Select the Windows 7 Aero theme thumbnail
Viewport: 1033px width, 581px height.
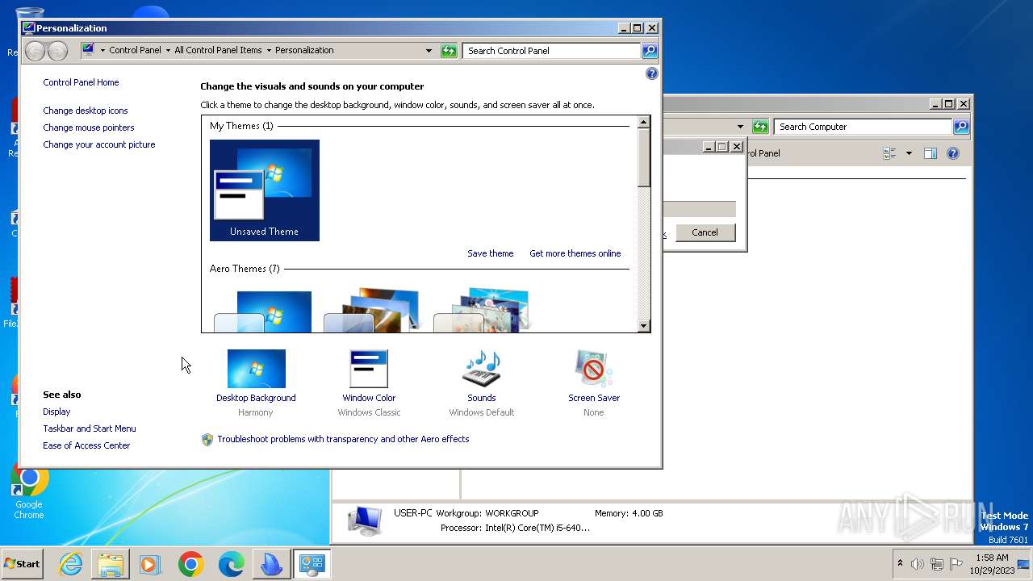(263, 311)
